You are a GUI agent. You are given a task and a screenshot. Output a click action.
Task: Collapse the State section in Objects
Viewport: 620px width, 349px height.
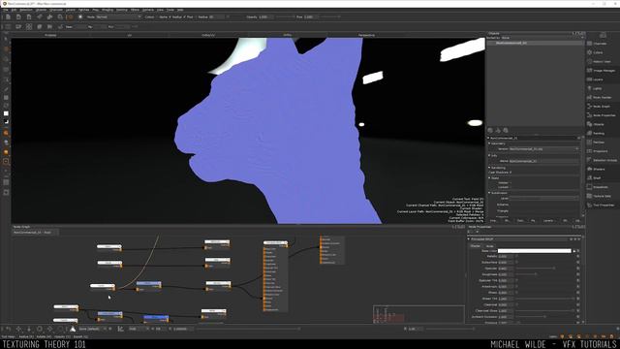click(489, 178)
